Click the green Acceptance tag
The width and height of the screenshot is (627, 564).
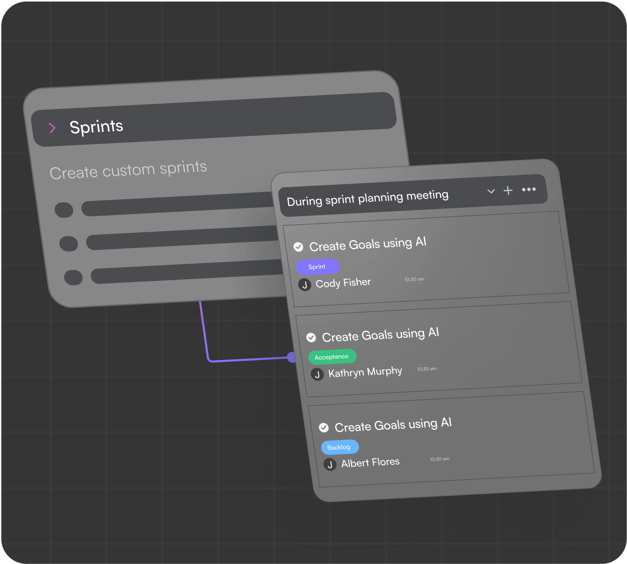click(x=332, y=357)
